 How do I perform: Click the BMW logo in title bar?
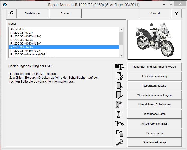pyautogui.click(x=5, y=4)
